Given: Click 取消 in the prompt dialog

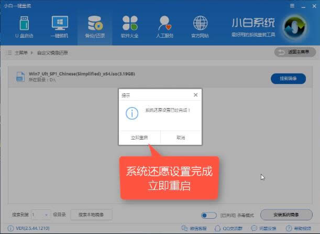Looking at the screenshot, I should [181, 137].
